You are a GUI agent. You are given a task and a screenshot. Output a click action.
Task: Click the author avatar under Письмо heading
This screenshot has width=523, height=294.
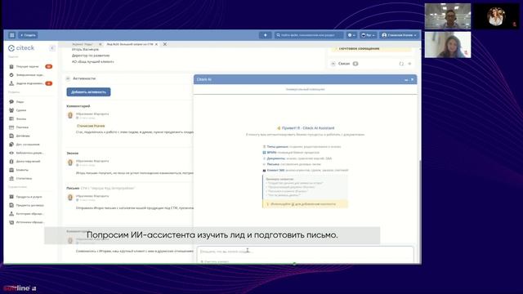click(70, 198)
